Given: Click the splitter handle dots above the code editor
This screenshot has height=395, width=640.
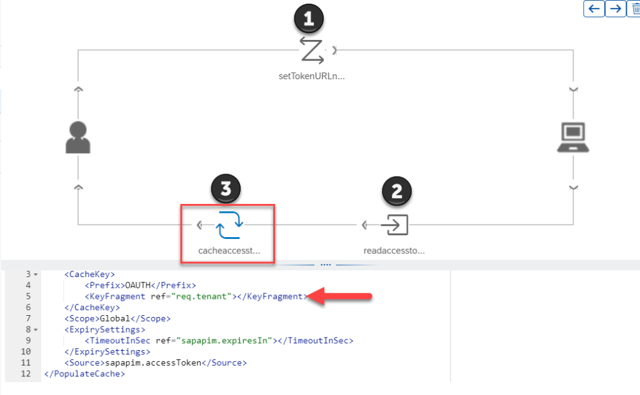Looking at the screenshot, I should point(325,265).
